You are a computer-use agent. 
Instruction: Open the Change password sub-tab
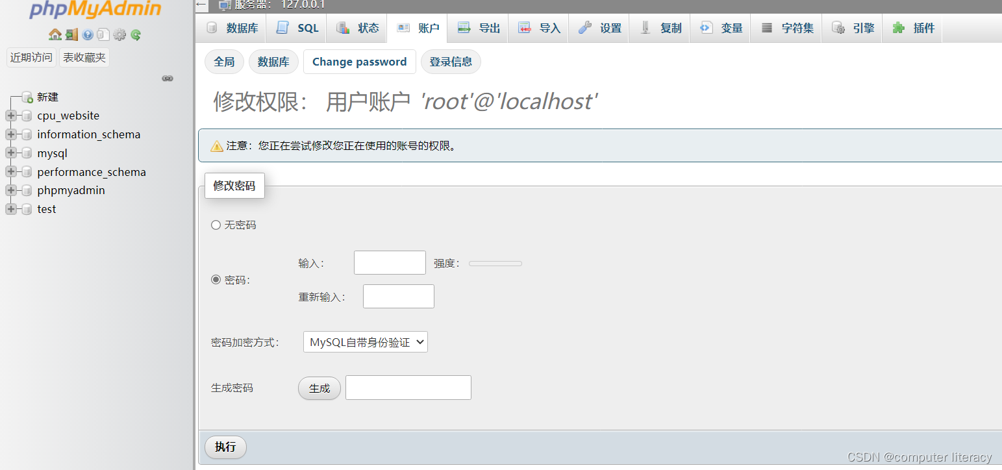360,62
